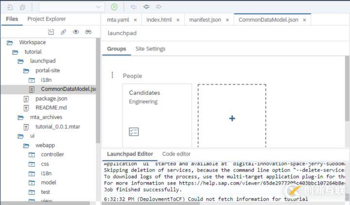Viewport: 350px width, 205px height.
Task: Add a new tile with plus button
Action: click(232, 118)
